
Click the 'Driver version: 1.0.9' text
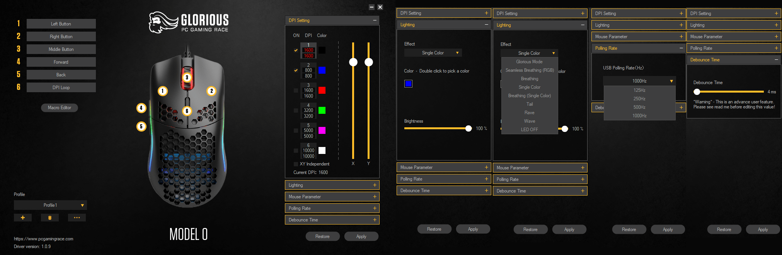click(32, 247)
